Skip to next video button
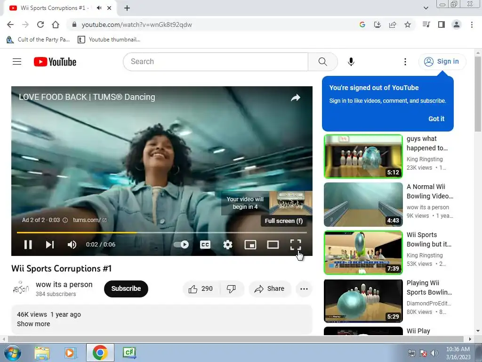Image resolution: width=482 pixels, height=362 pixels. [50, 245]
